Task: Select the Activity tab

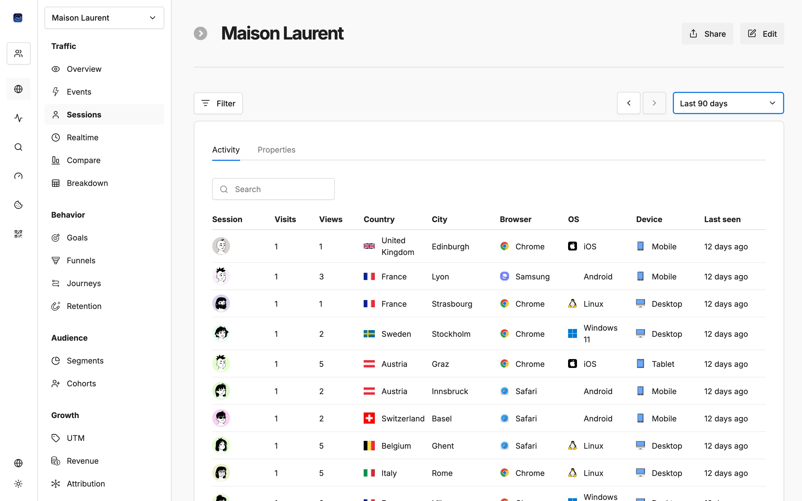Action: point(226,150)
